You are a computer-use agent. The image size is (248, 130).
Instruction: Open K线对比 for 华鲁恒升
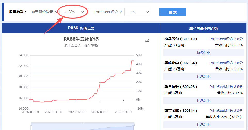click(204, 101)
